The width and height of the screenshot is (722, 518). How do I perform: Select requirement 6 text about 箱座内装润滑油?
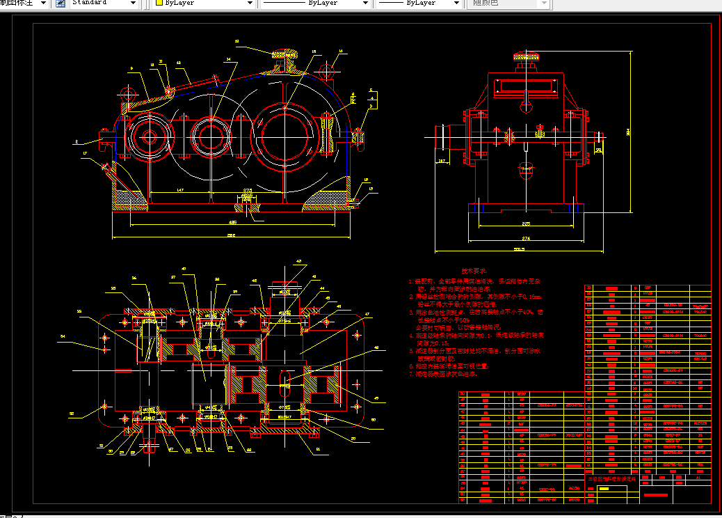coord(449,366)
